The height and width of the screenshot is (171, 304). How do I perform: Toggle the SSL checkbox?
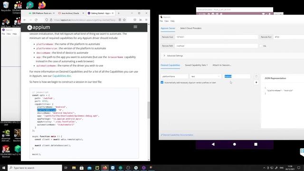[x=261, y=46]
